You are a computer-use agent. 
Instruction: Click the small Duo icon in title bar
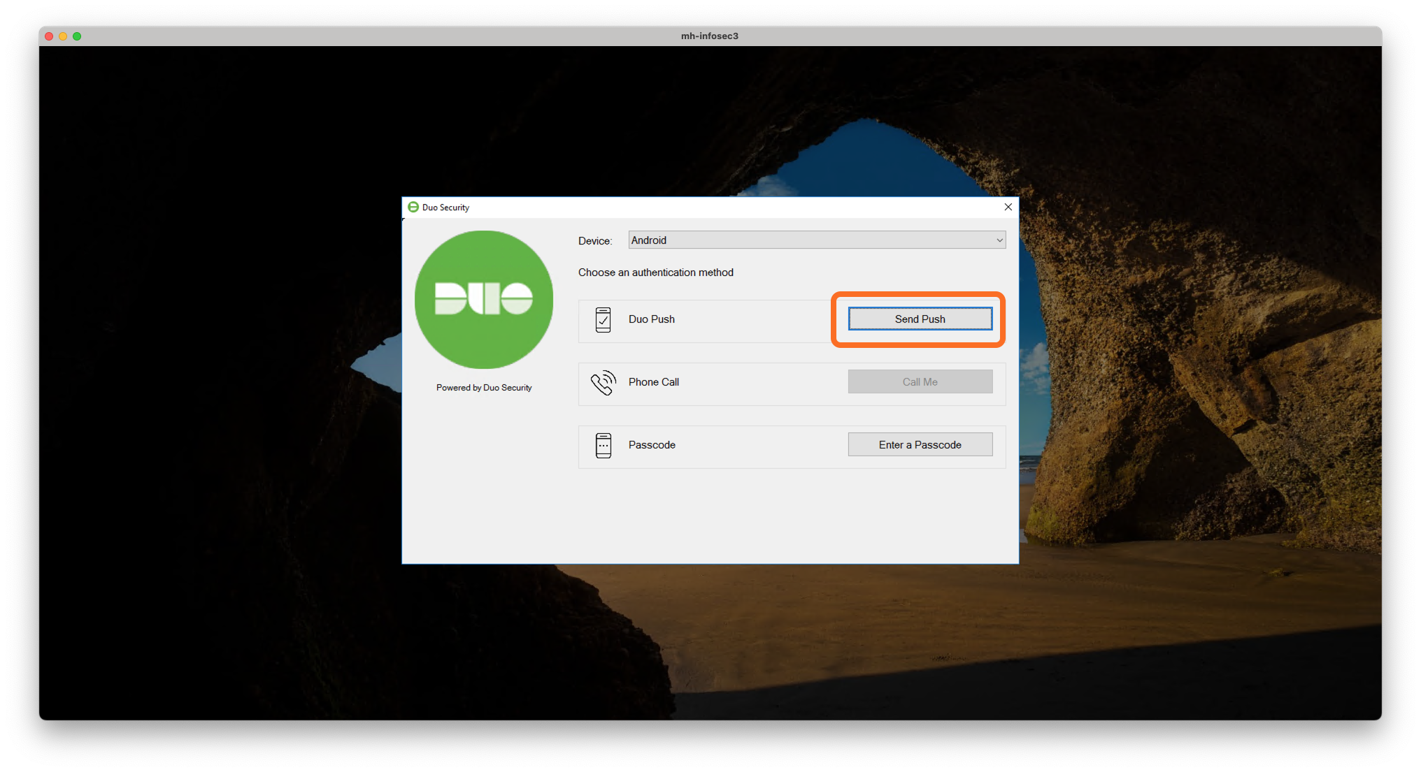[413, 207]
